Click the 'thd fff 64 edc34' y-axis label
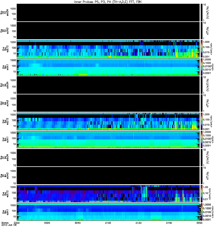Image resolution: width=216 pixels, height=231 pixels. [5, 85]
